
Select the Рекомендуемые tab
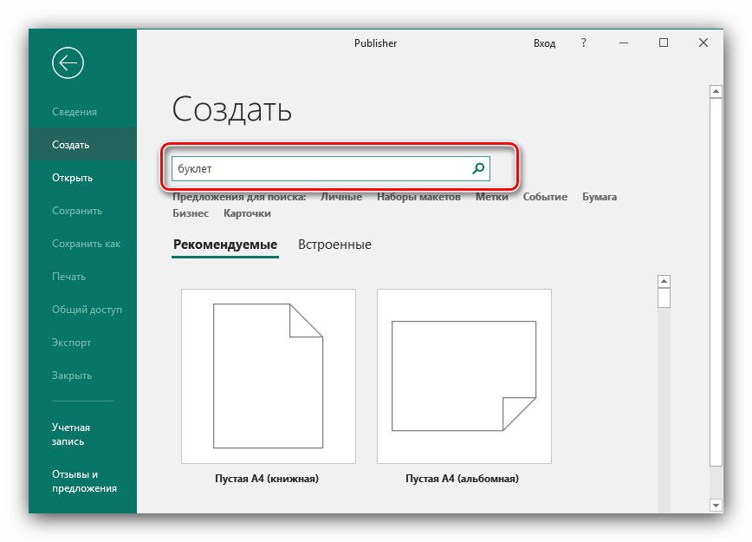(x=225, y=245)
